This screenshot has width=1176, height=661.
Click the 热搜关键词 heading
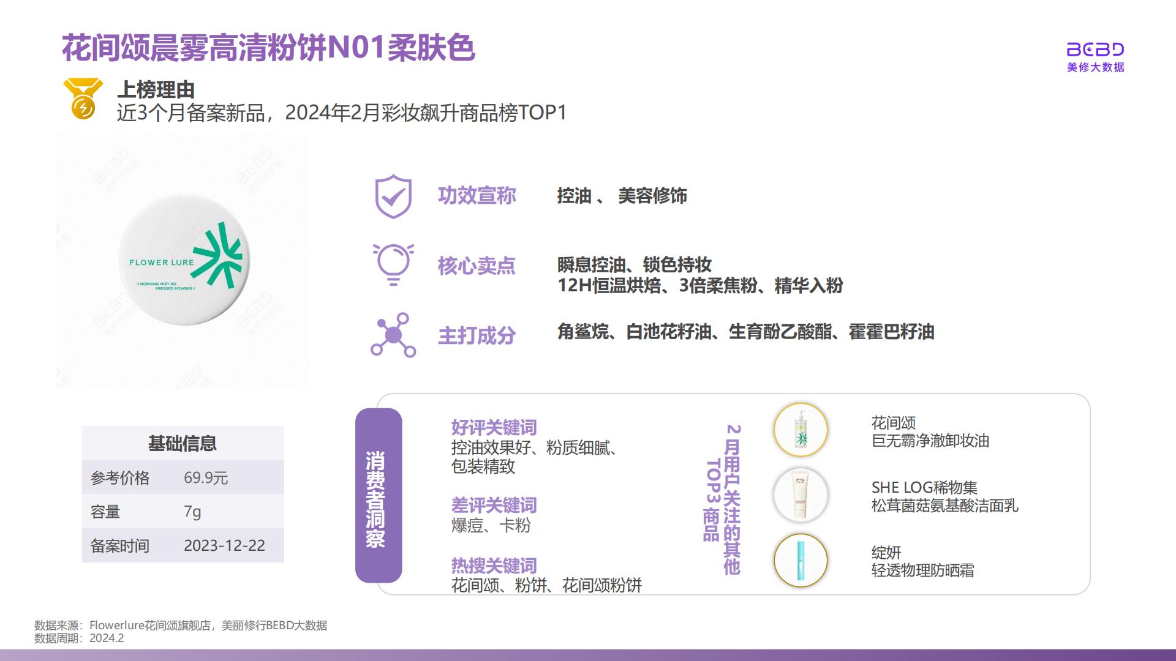[x=494, y=566]
